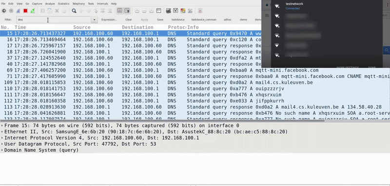Close capture file (X) toolbar icon
The width and height of the screenshot is (390, 186).
57,11
